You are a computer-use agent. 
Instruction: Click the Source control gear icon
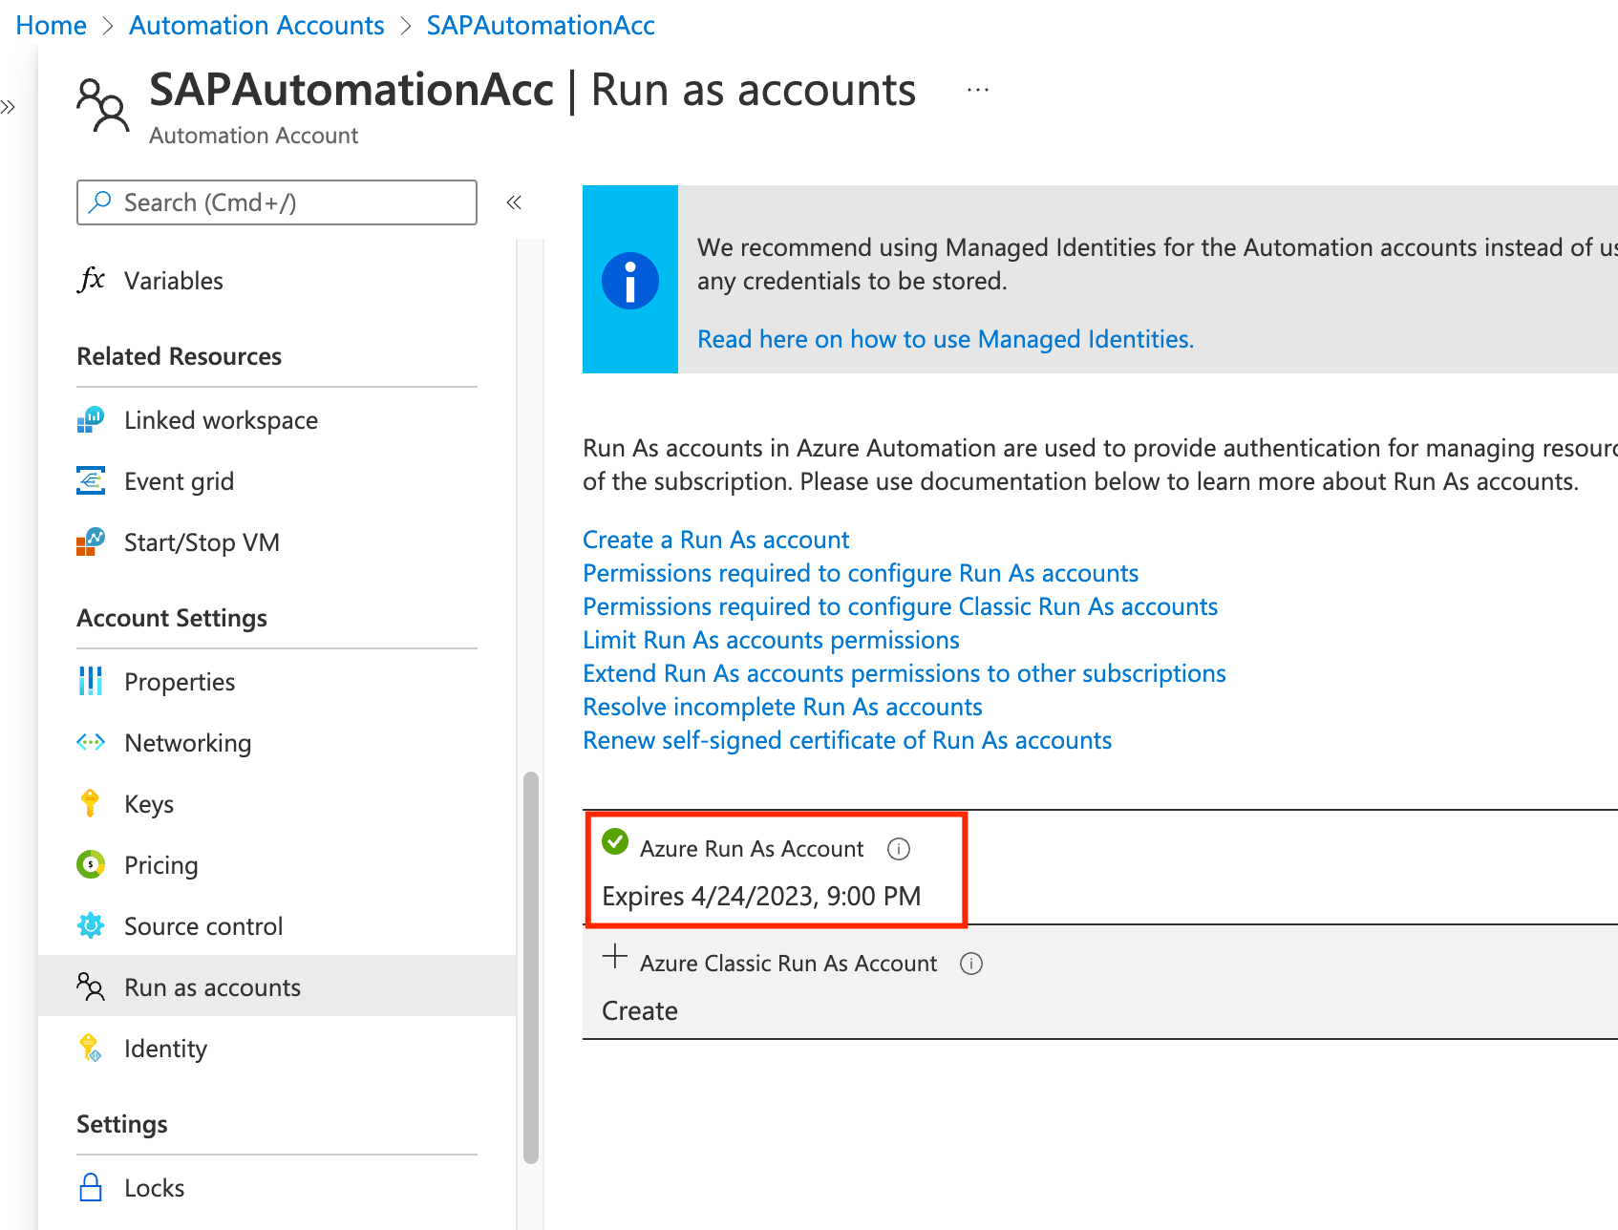[x=91, y=925]
